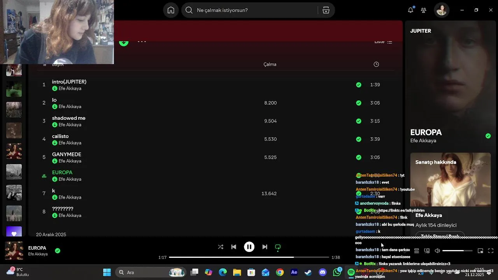Viewport: 498px width, 280px height.
Task: Toggle the saved check for intro(JUPITER)
Action: [x=359, y=85]
